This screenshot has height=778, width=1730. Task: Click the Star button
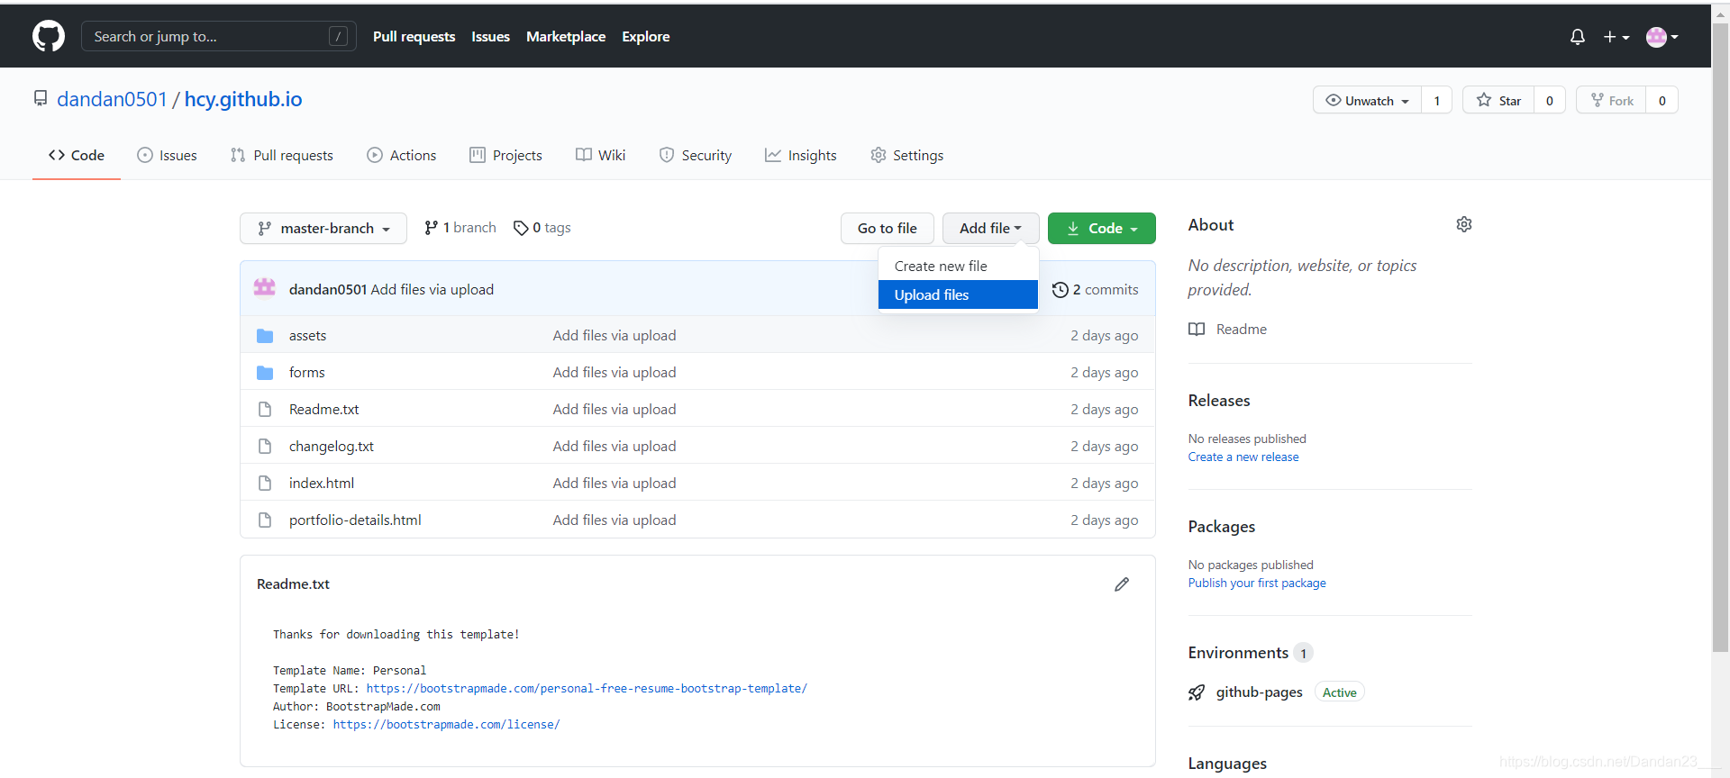tap(1499, 100)
